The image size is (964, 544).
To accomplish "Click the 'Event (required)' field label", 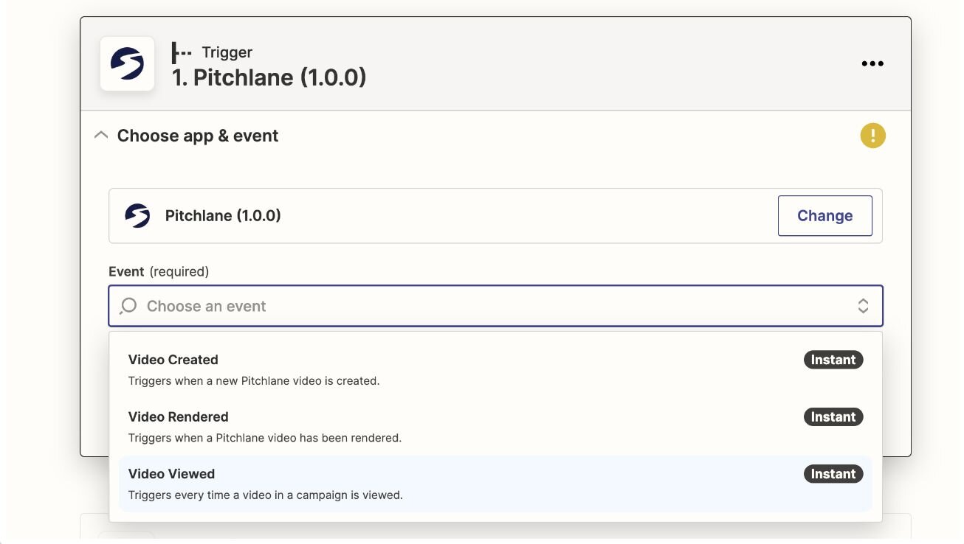I will tap(159, 271).
